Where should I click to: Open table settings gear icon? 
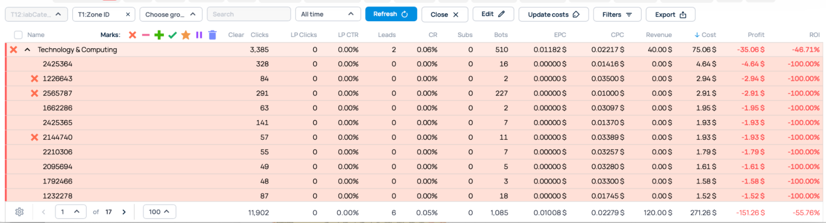[x=19, y=212]
